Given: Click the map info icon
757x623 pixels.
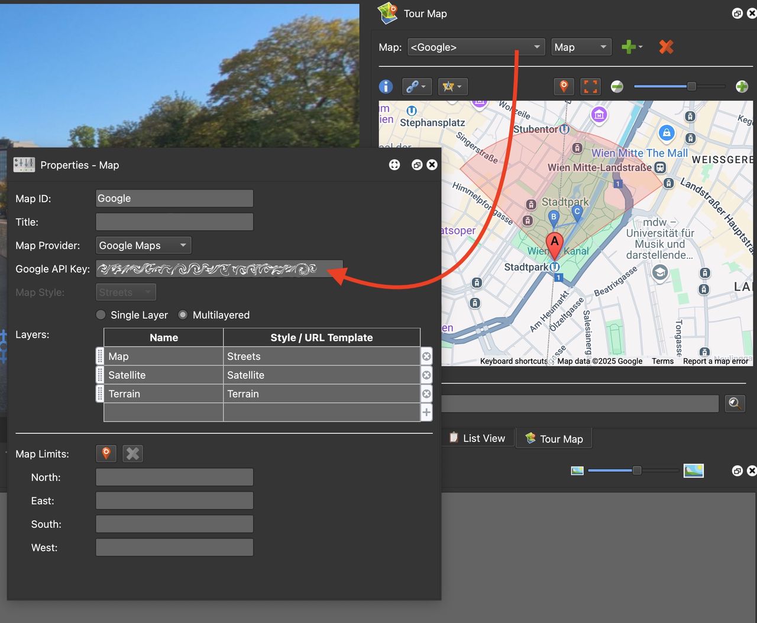Looking at the screenshot, I should coord(386,86).
